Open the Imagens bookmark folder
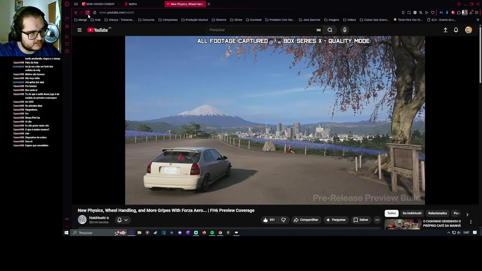The height and width of the screenshot is (271, 482). [x=332, y=20]
